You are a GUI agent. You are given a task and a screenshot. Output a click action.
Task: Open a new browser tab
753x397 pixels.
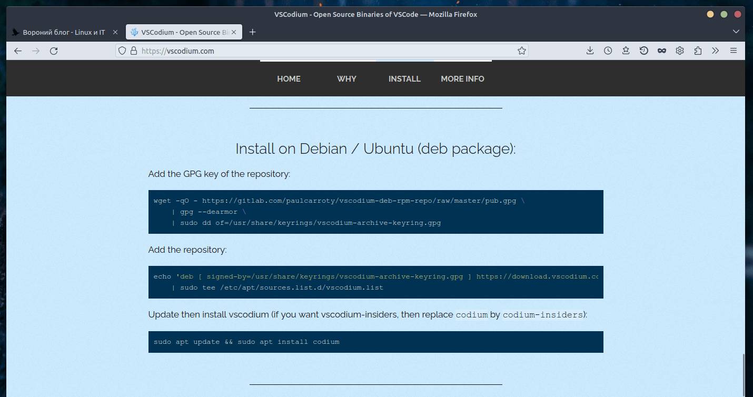252,32
